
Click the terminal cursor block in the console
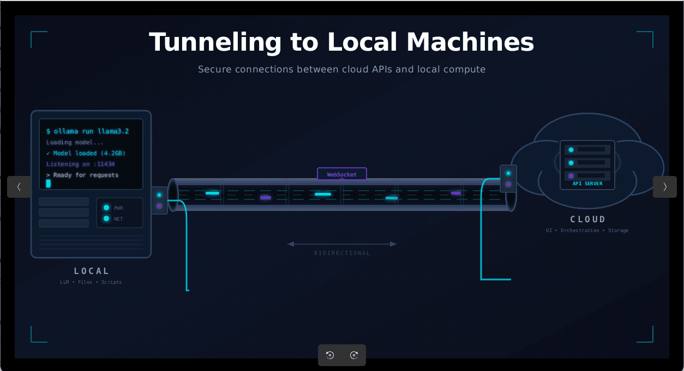[49, 184]
